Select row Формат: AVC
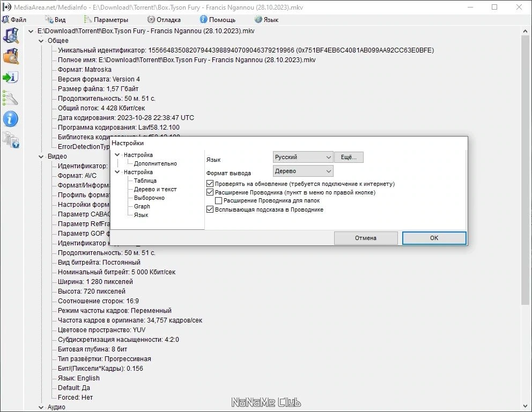 (77, 176)
